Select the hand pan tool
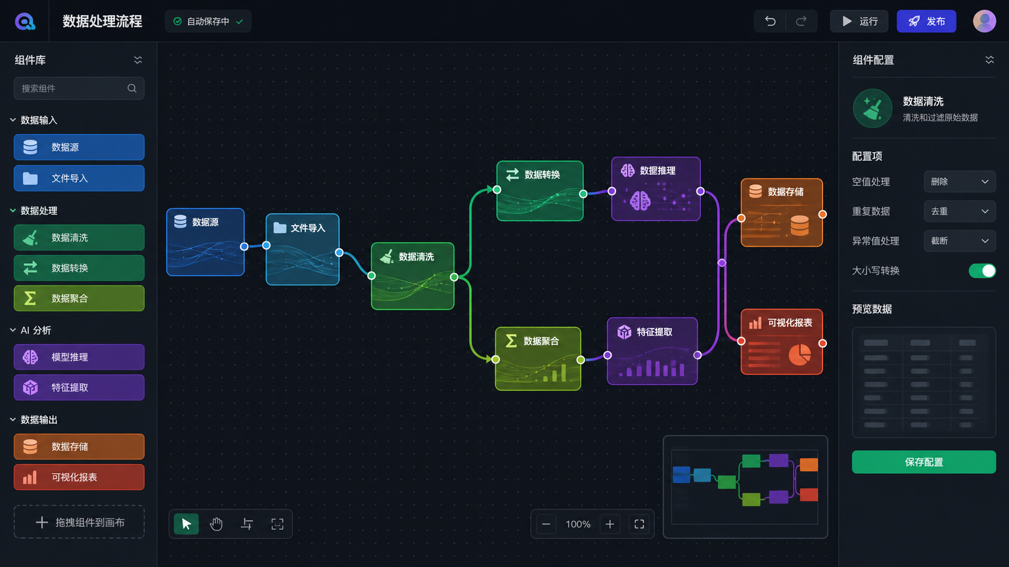Screen dimensions: 1009x567 (x=217, y=524)
